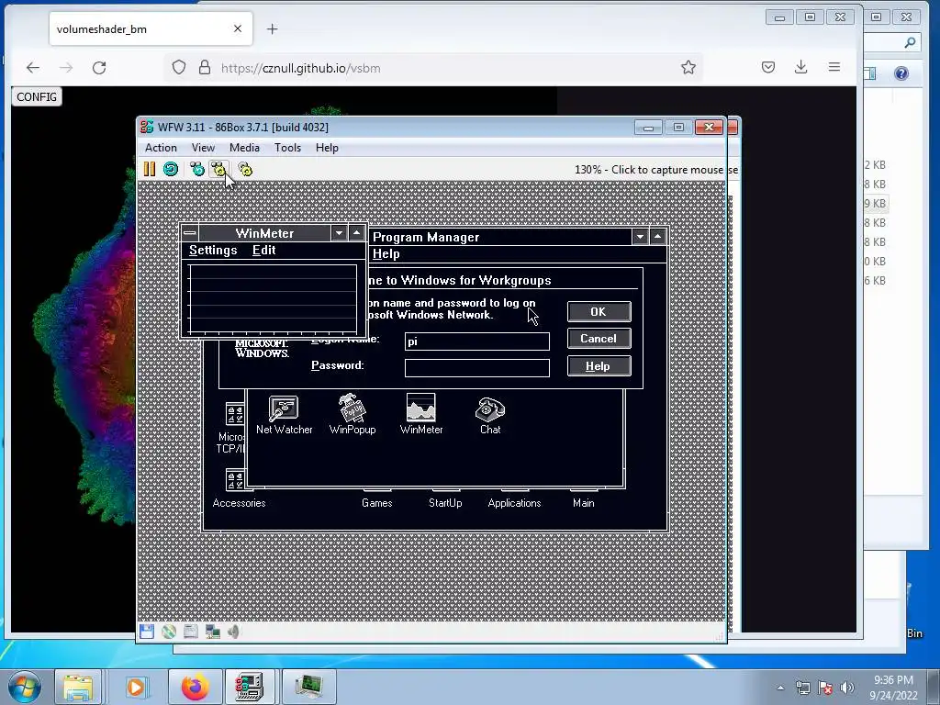Click Cancel in the logon dialog

coord(599,339)
